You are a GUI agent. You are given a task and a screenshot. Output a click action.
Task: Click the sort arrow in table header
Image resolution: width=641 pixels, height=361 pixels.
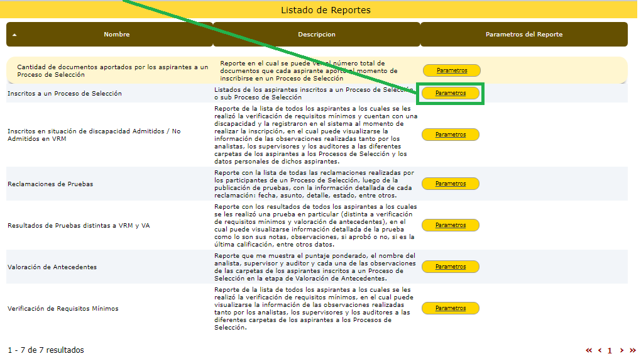point(14,35)
